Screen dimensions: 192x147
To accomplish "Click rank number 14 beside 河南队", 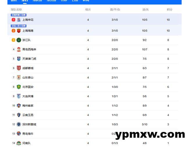I will click(14, 143).
